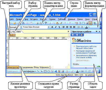
Task: Open the Данные menu
Action: [x=71, y=19]
